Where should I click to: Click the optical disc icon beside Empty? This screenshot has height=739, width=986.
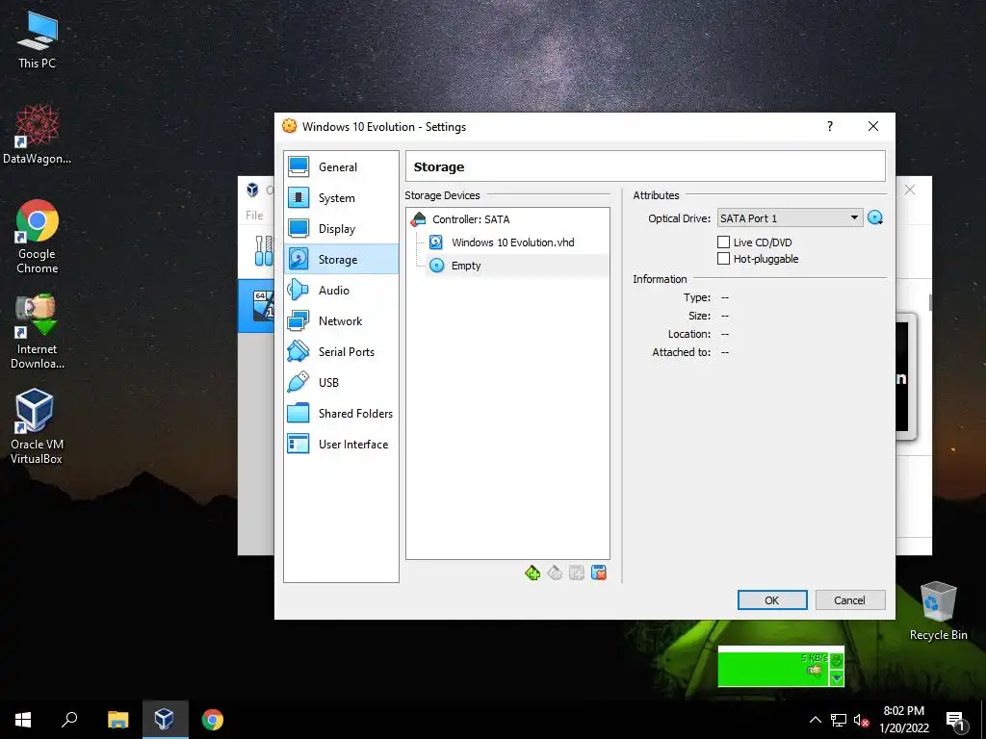pos(436,266)
